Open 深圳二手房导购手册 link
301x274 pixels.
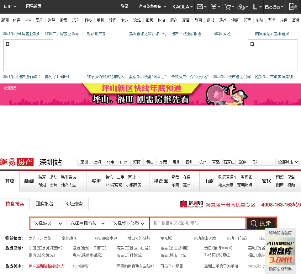coord(221,266)
